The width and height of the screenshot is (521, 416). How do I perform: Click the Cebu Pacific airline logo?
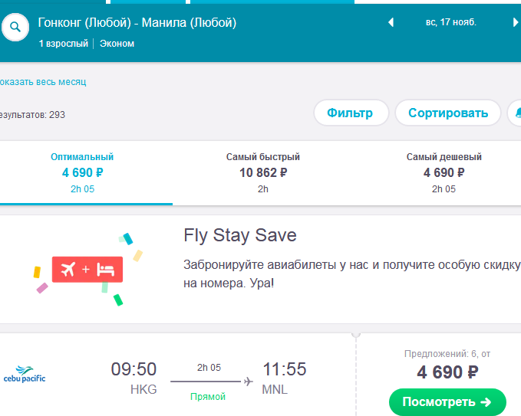pyautogui.click(x=25, y=374)
